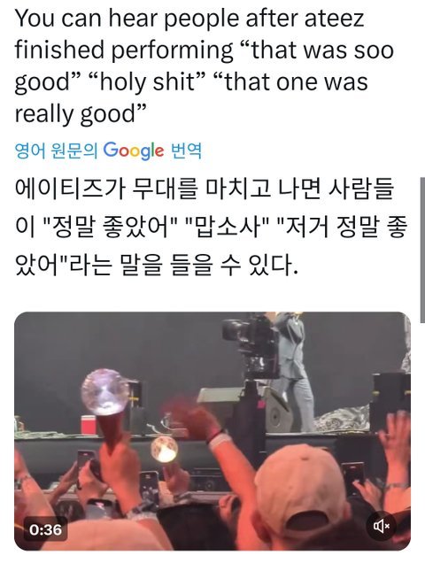Click the large glowing lightstick in the video

pos(104,392)
